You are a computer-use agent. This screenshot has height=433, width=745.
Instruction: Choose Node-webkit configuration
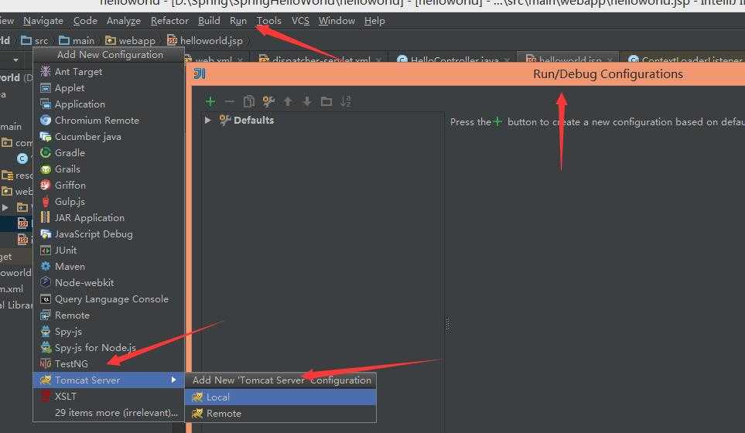click(x=109, y=282)
